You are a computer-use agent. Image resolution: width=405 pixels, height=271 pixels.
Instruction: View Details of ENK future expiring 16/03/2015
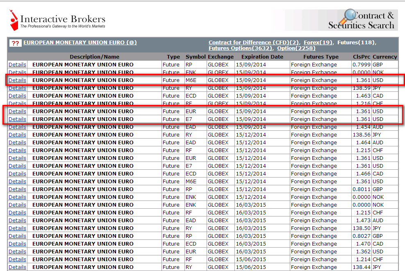[17, 205]
